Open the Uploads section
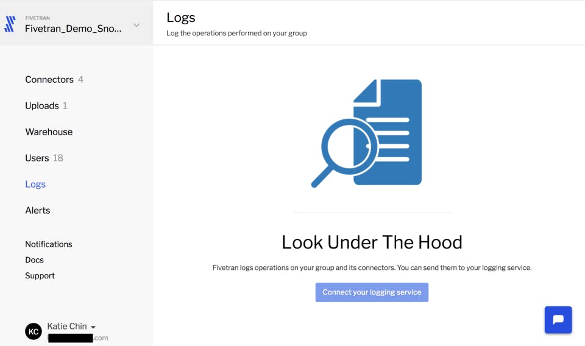The image size is (585, 346). point(42,105)
